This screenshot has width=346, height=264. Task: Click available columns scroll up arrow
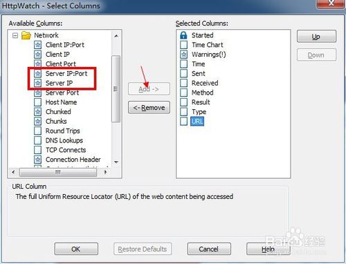(116, 36)
